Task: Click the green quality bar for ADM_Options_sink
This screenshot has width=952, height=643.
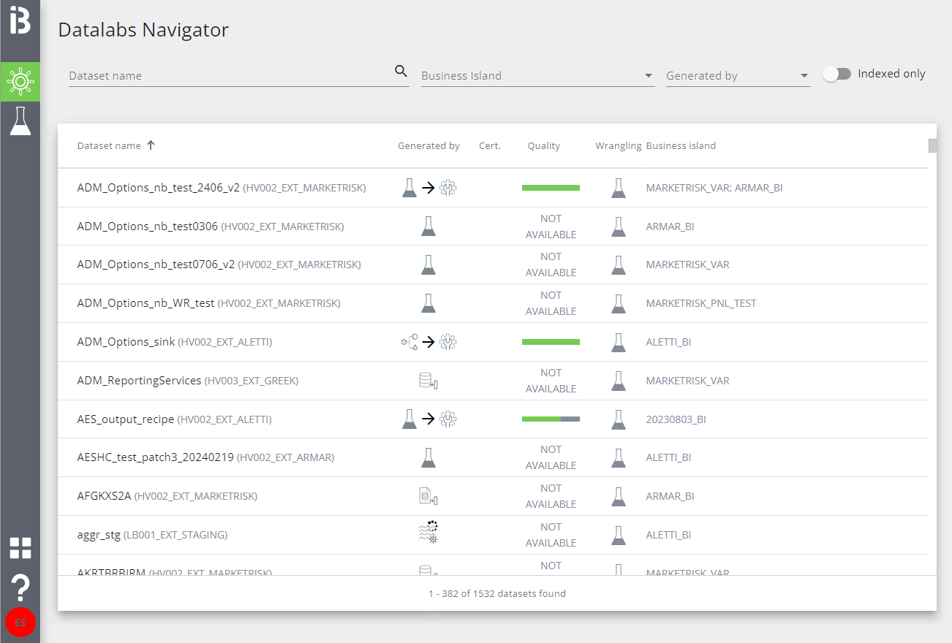Action: click(x=551, y=341)
